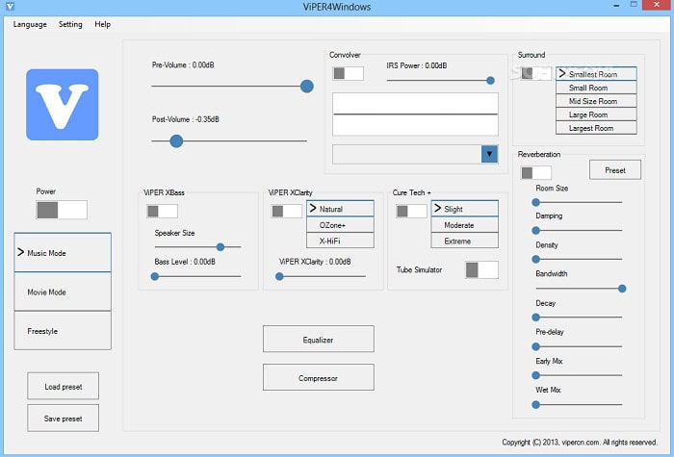Click the large blue V logo

click(x=63, y=105)
